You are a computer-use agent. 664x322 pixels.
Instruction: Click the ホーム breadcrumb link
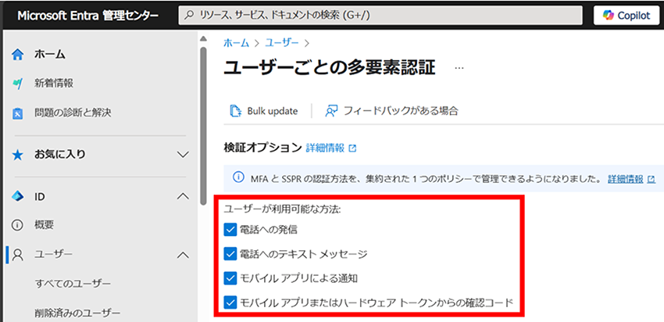click(236, 42)
